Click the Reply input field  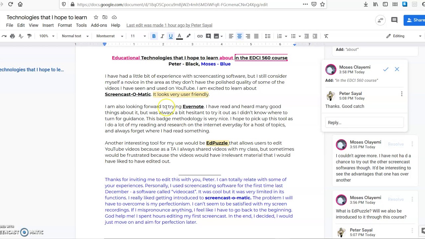364,122
